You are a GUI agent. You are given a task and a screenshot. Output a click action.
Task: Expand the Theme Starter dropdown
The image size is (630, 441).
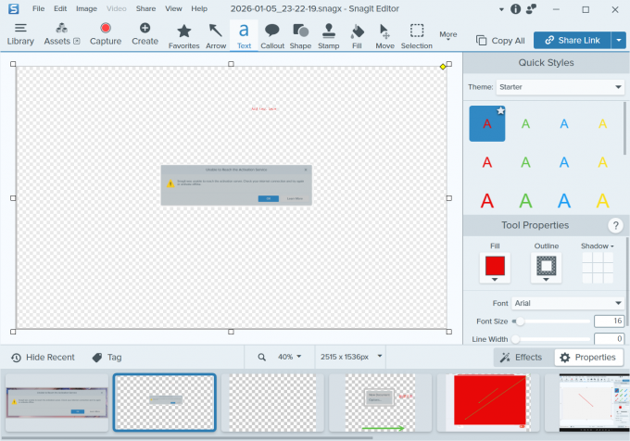point(561,87)
